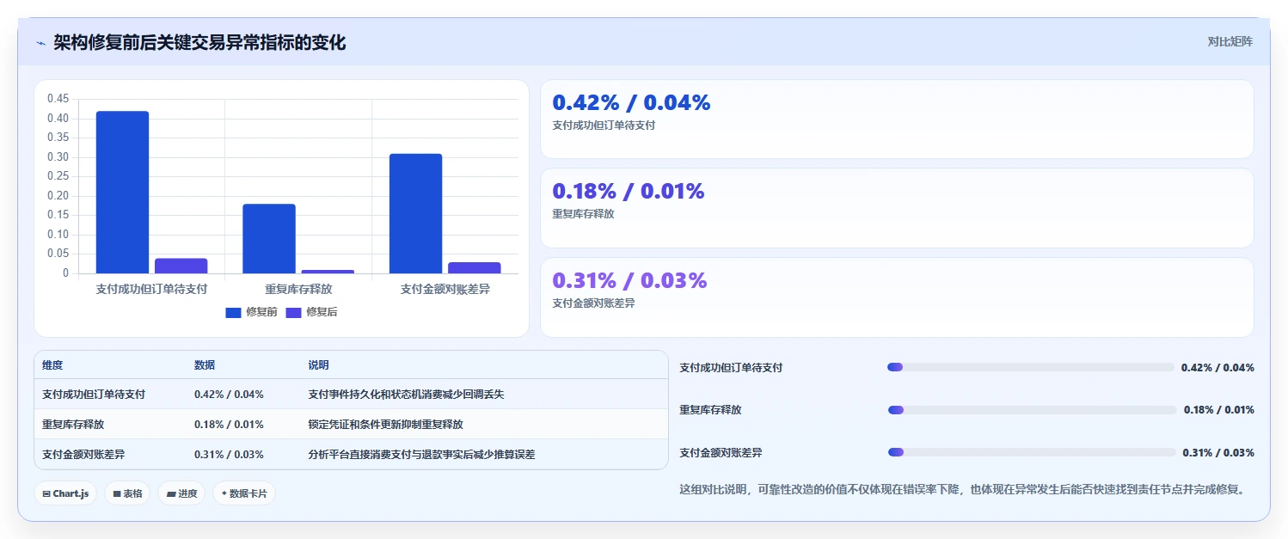Click table cell 支付成功但订单待支付
This screenshot has width=1288, height=539.
(x=94, y=395)
